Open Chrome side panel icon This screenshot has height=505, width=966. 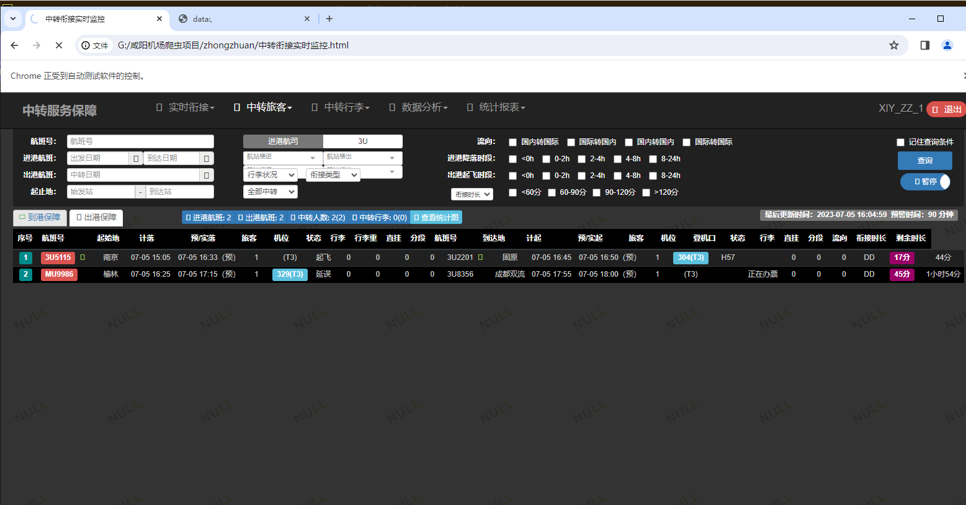pyautogui.click(x=925, y=45)
